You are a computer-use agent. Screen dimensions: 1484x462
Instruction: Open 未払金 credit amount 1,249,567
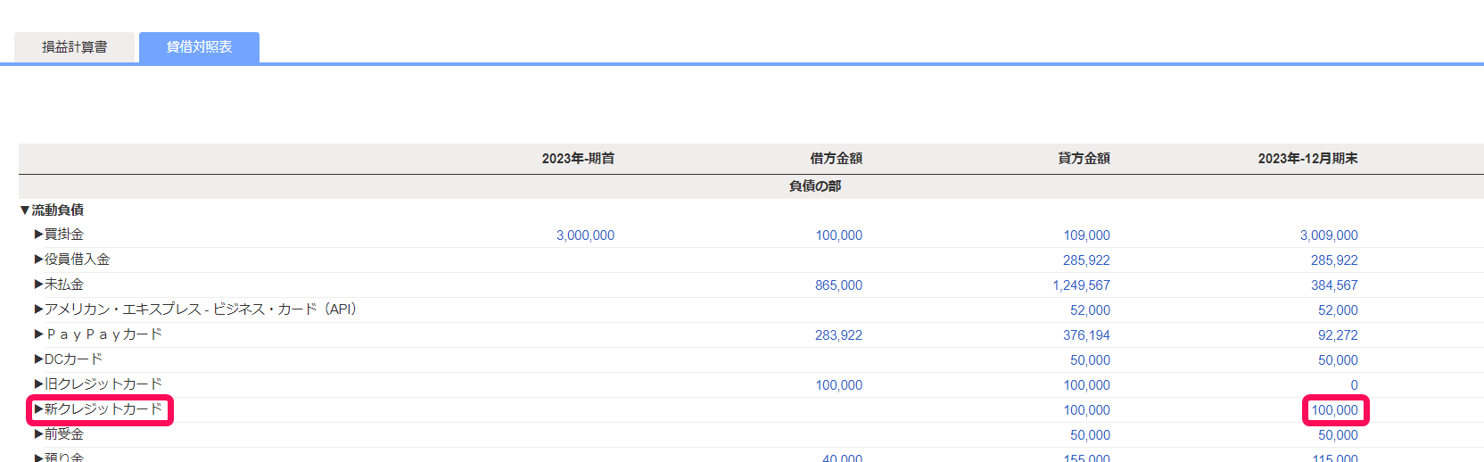1081,285
